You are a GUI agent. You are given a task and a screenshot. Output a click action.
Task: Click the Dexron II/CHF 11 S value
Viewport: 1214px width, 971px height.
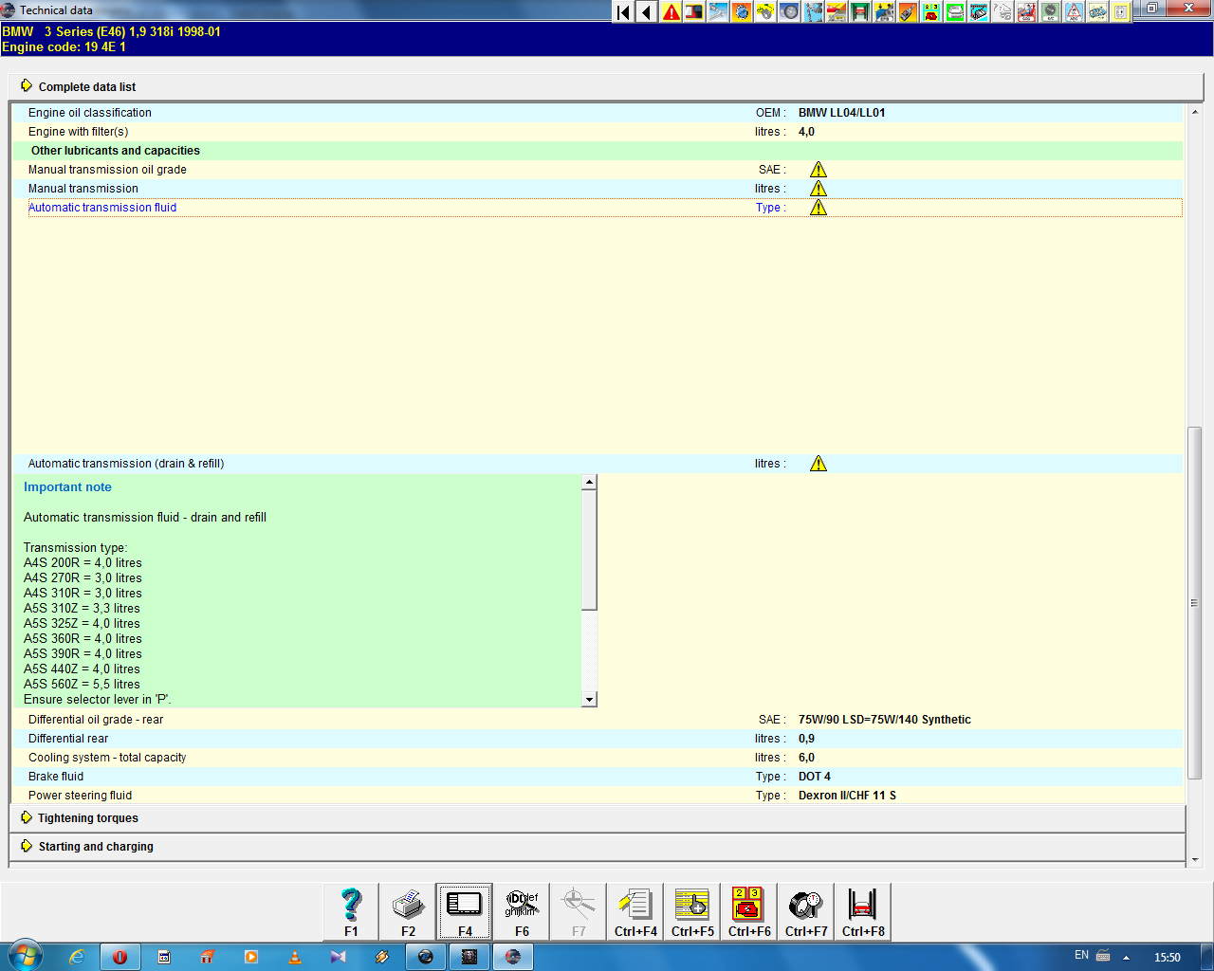tap(847, 796)
